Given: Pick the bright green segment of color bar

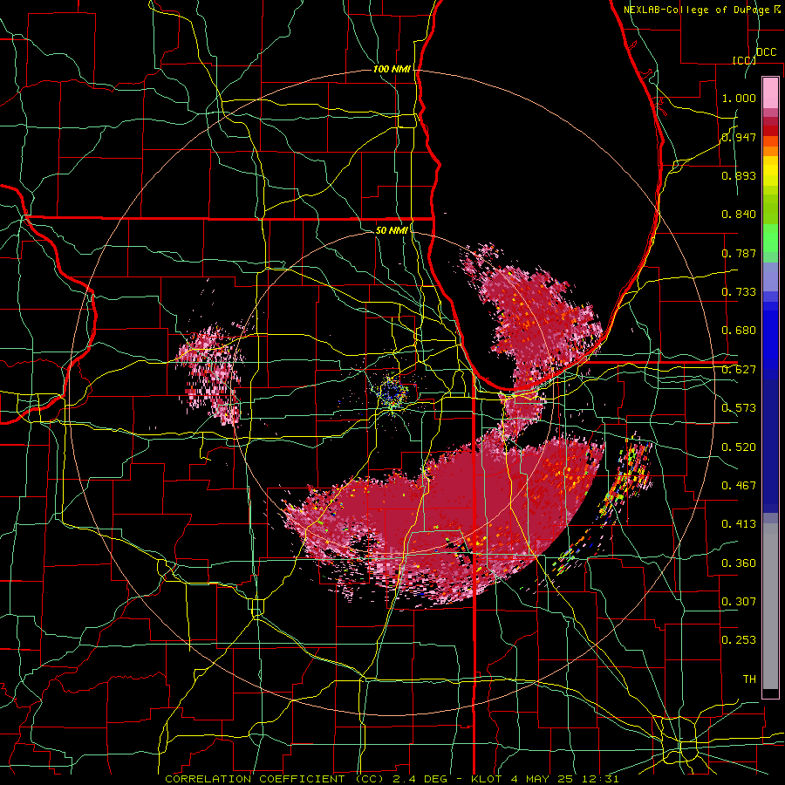Looking at the screenshot, I should pyautogui.click(x=770, y=238).
